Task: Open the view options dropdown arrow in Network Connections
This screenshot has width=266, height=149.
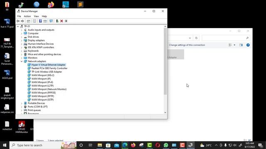Action: click(x=234, y=45)
